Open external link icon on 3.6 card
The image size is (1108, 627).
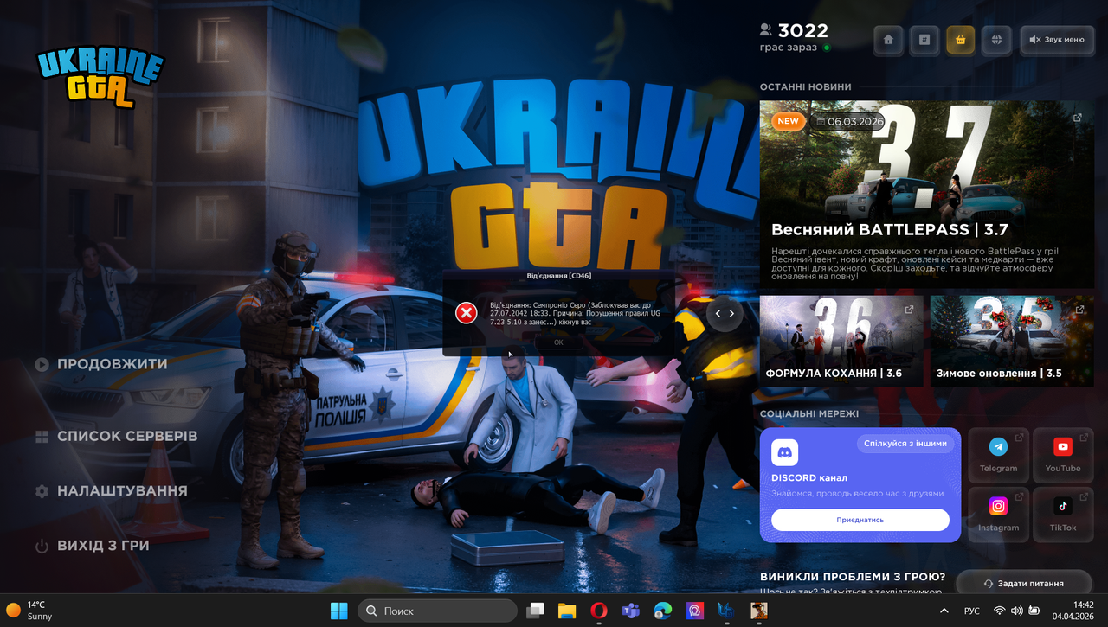pyautogui.click(x=909, y=310)
